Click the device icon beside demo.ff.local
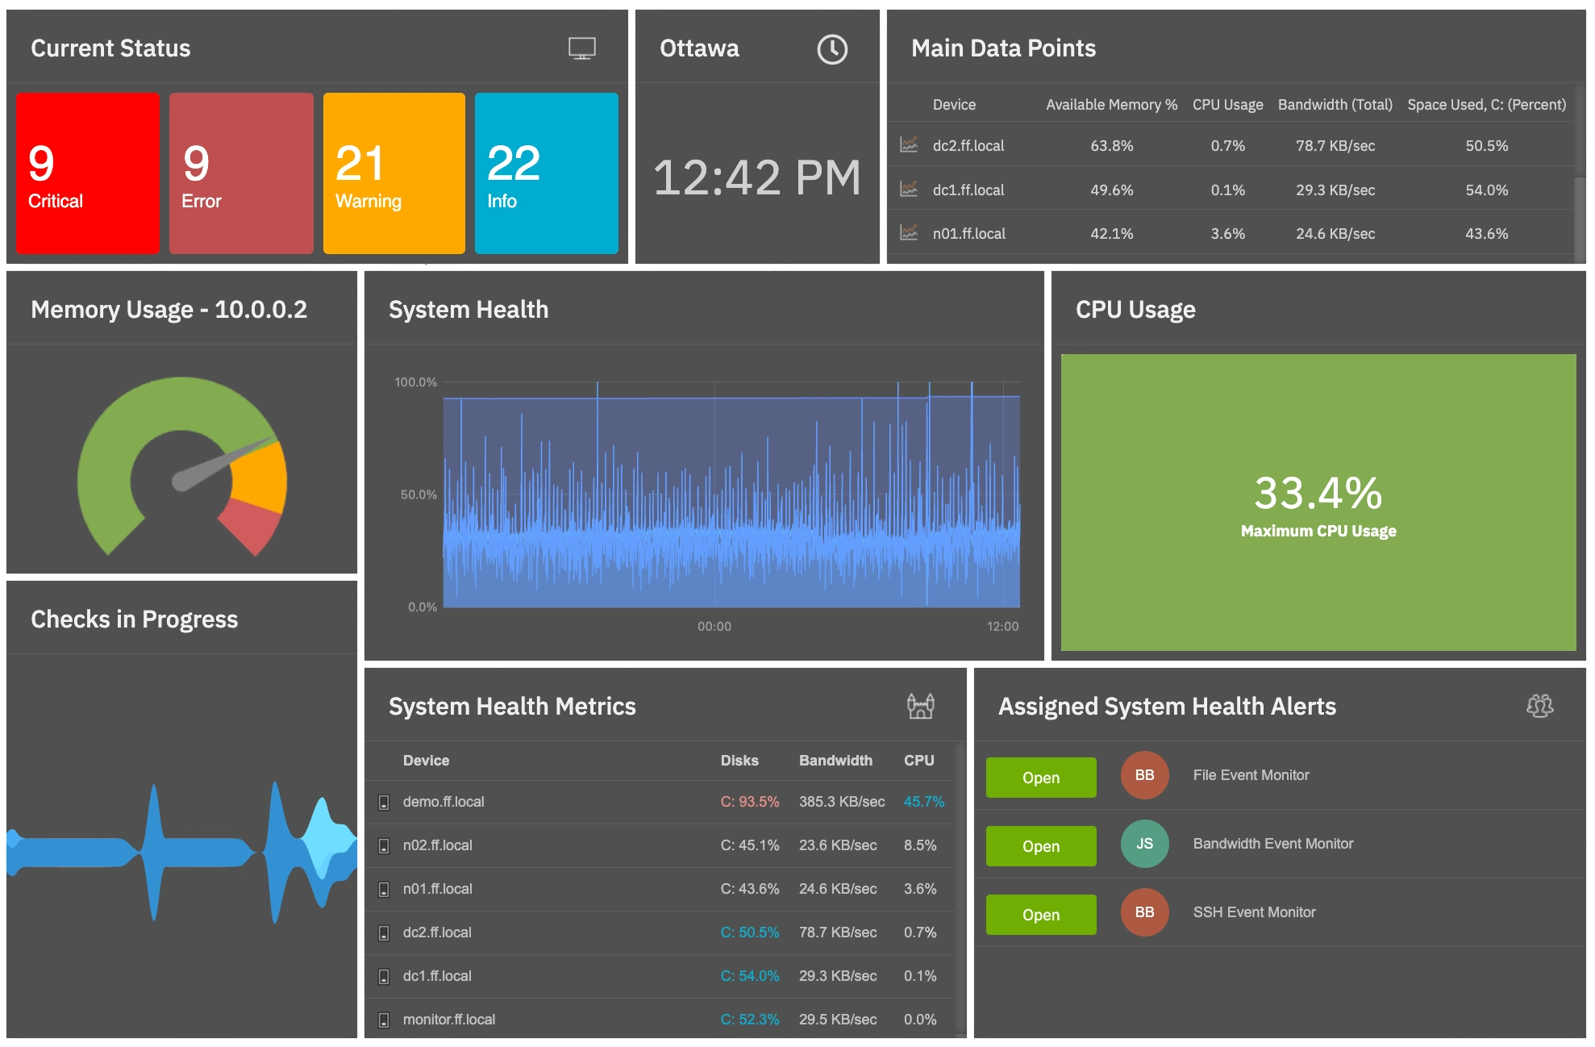 click(x=382, y=802)
